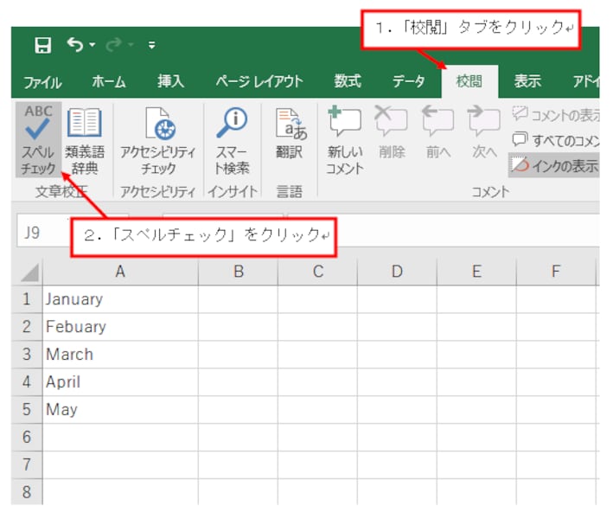Switch to the データ tab

point(409,81)
